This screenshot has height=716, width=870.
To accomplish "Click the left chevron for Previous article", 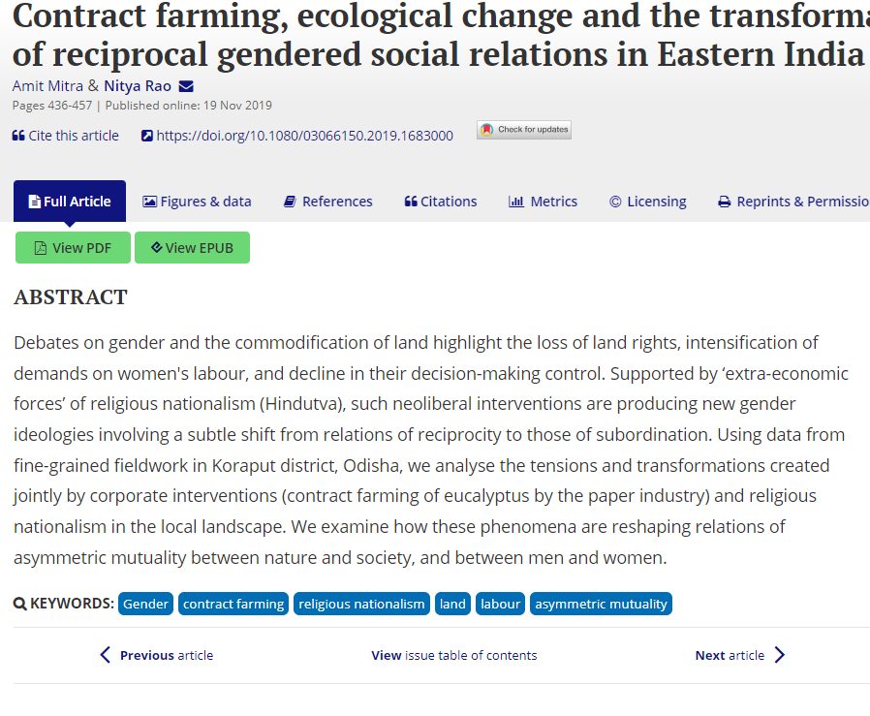I will (106, 655).
